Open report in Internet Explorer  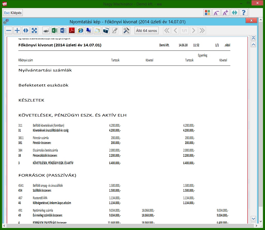[80, 31]
